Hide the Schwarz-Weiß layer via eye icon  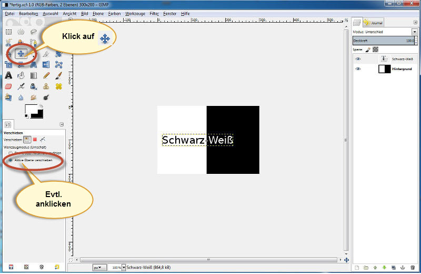click(358, 60)
